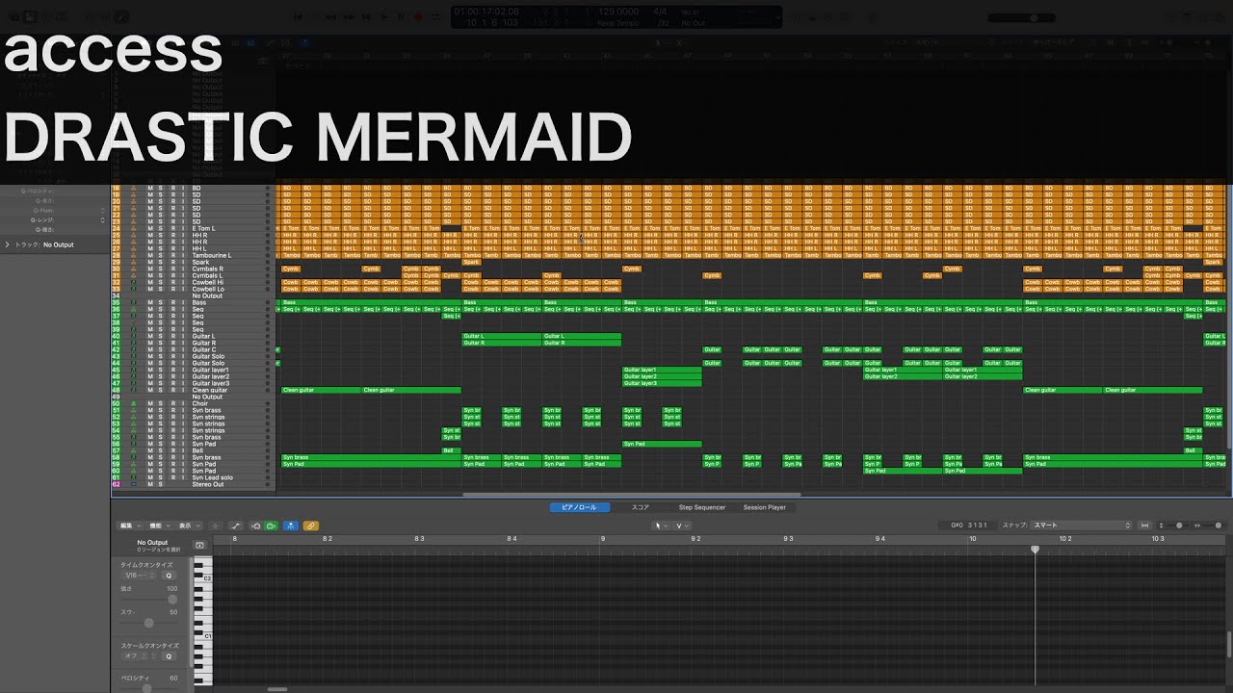The height and width of the screenshot is (693, 1233).
Task: Click the piano roll vertical scrollbar
Action: (x=1229, y=643)
